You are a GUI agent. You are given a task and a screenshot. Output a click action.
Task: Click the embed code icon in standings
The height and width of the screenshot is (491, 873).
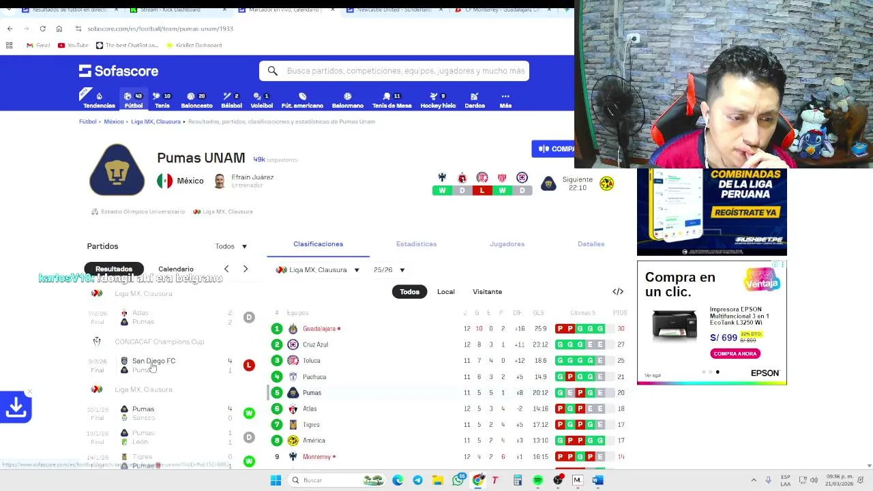click(618, 292)
